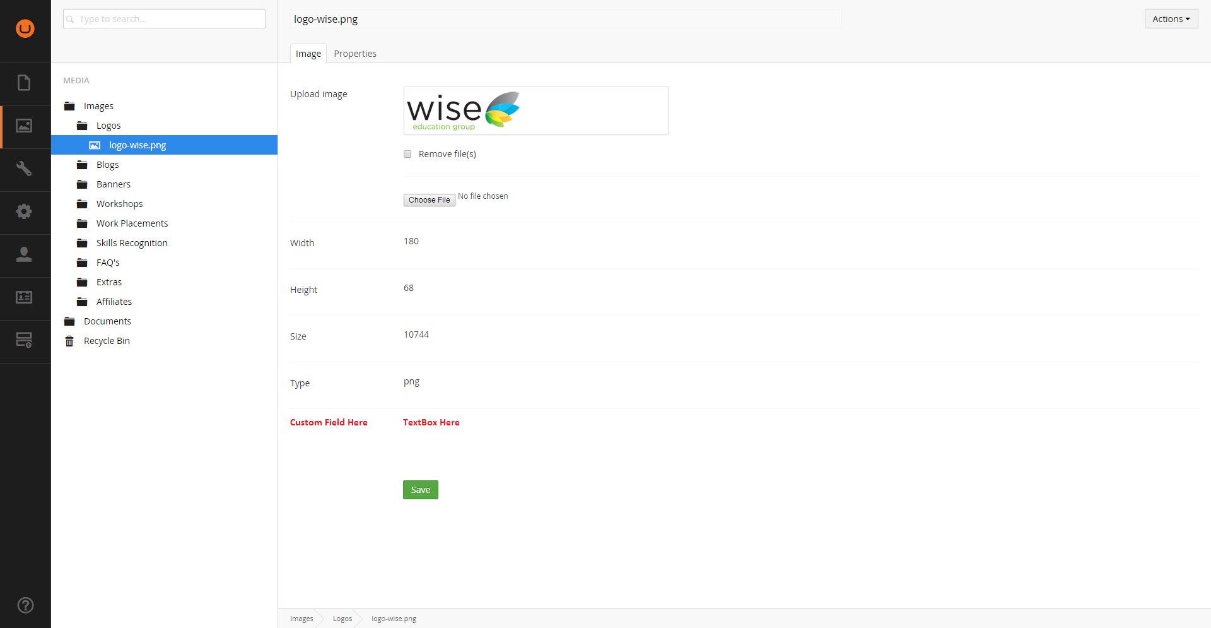Screen dimensions: 1211x628
Task: Select the Extras tree label
Action: pos(109,282)
